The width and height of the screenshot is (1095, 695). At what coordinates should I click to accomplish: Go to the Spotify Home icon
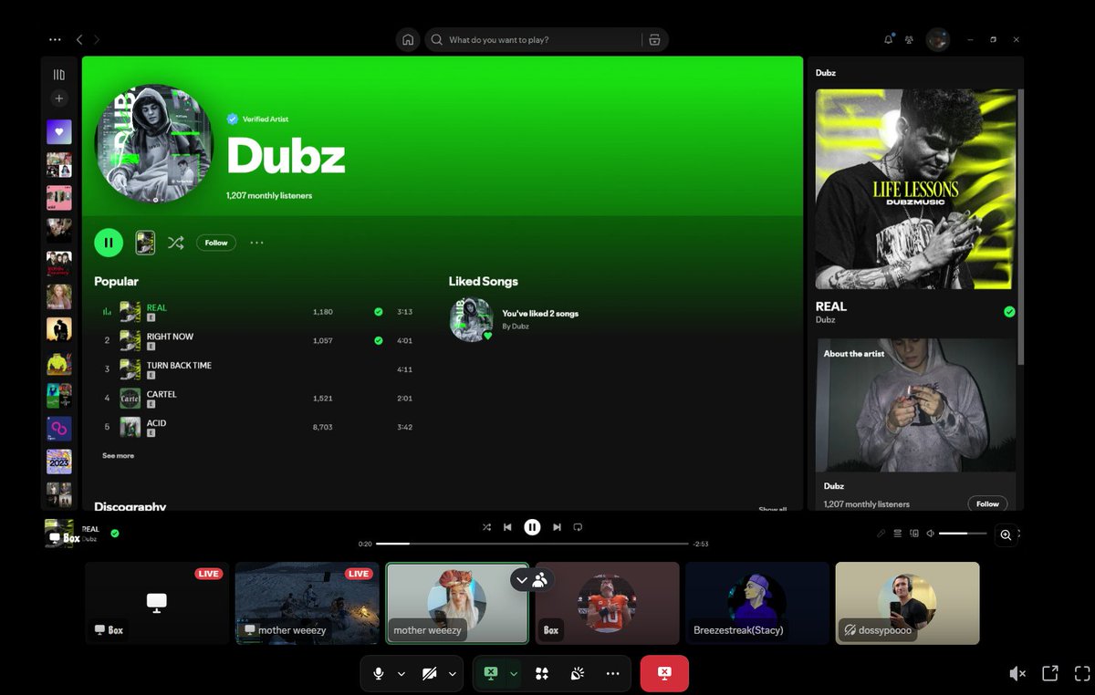[408, 40]
